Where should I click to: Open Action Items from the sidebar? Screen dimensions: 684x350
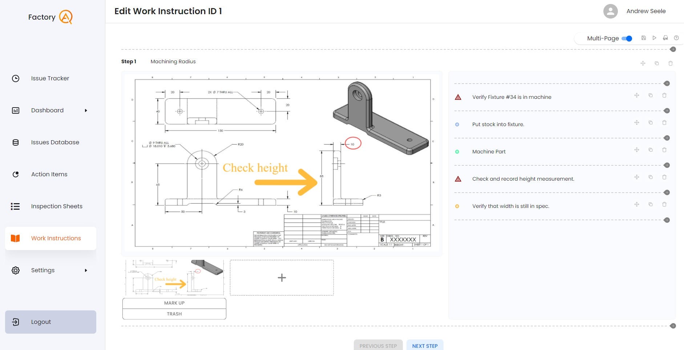coord(49,174)
